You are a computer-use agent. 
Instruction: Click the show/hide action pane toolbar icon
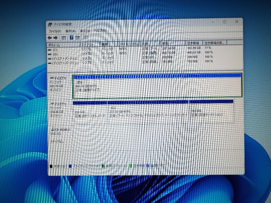tap(78, 37)
